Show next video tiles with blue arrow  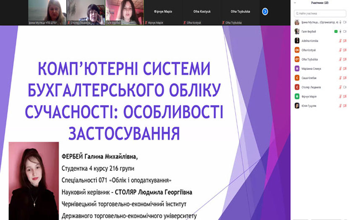click(x=265, y=11)
